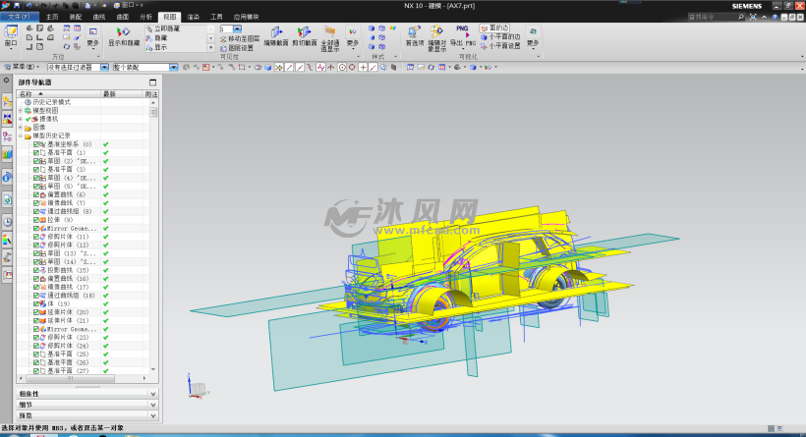Open the Part Navigator sidebar tab
Image resolution: width=806 pixels, height=437 pixels.
coord(7,137)
